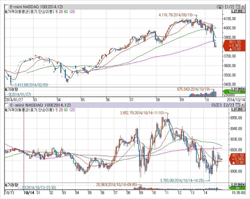250x199 pixels.
Task: Tick the checkbox beside the daily chart title
Action: click(6, 7)
